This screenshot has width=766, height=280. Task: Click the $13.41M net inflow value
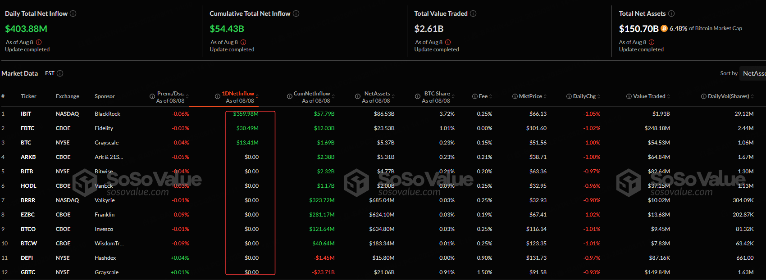coord(247,143)
